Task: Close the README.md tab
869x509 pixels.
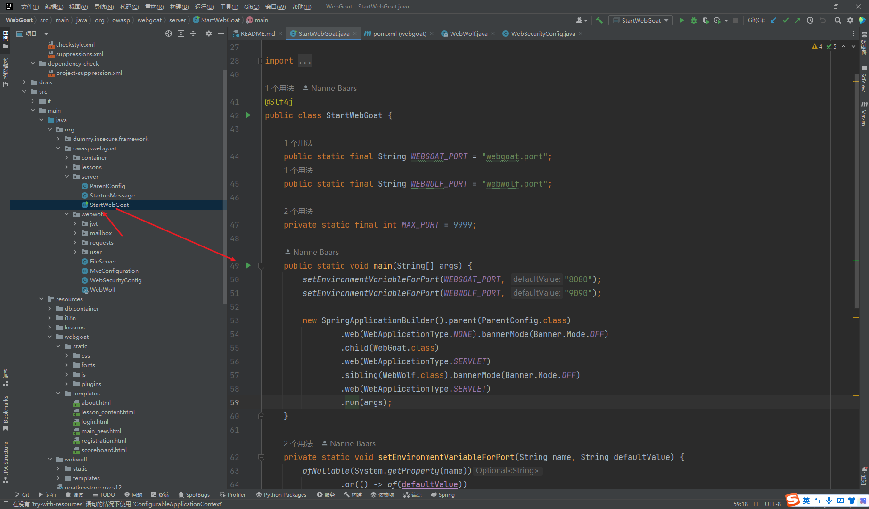Action: coord(280,33)
